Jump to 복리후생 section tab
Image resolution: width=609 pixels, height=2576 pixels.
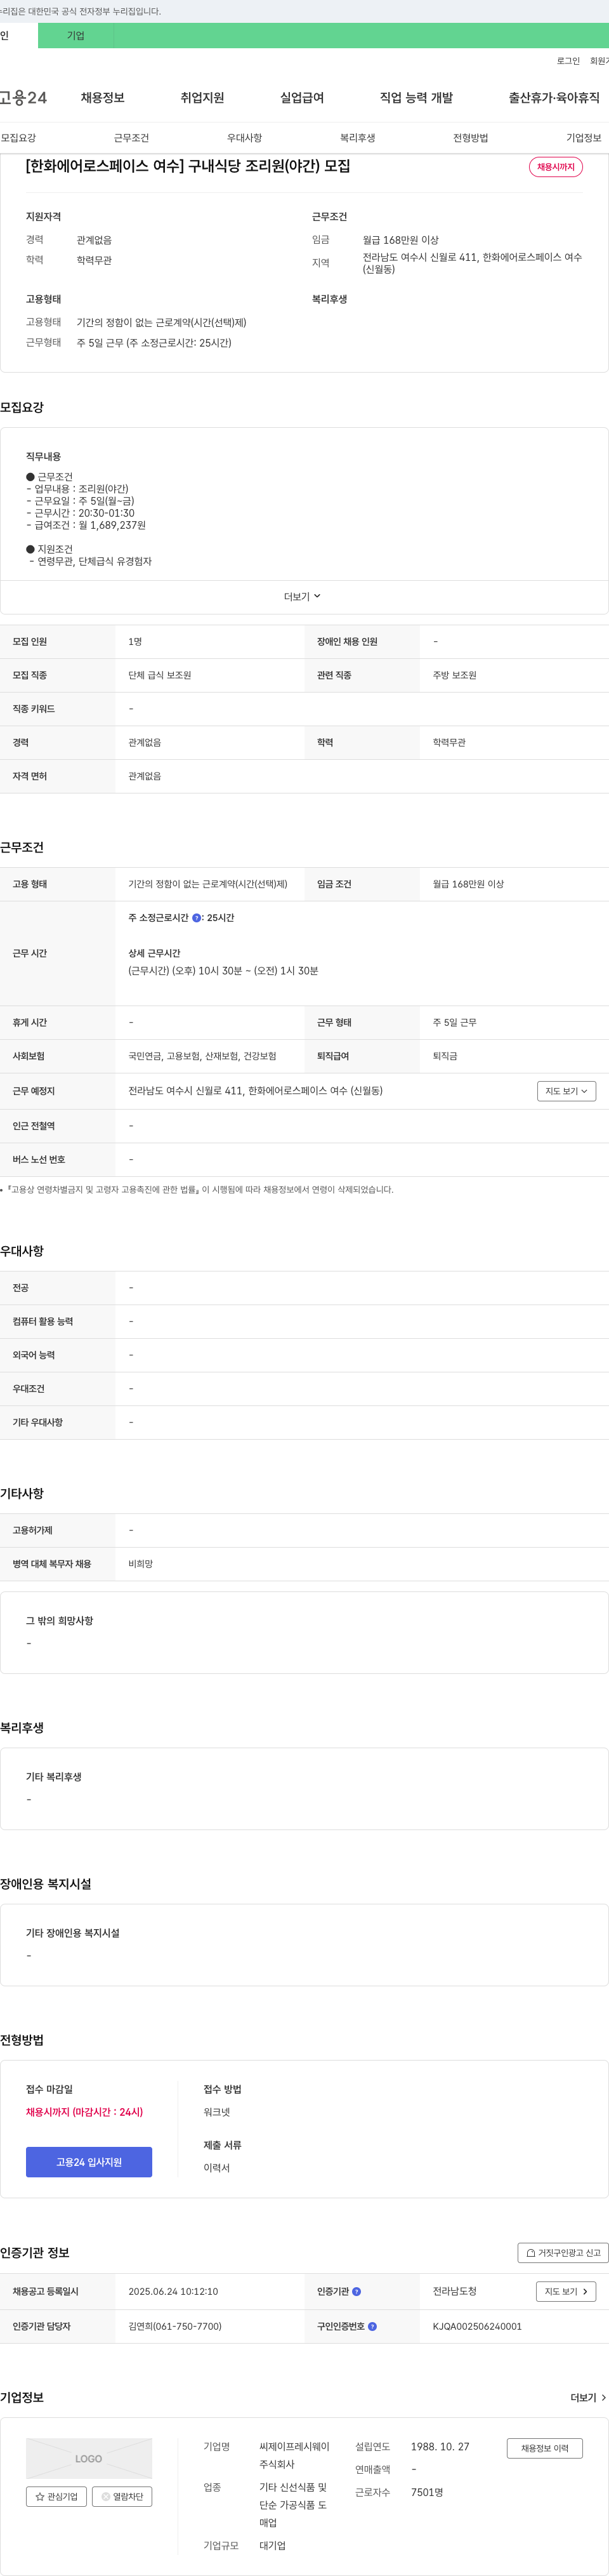click(x=357, y=138)
